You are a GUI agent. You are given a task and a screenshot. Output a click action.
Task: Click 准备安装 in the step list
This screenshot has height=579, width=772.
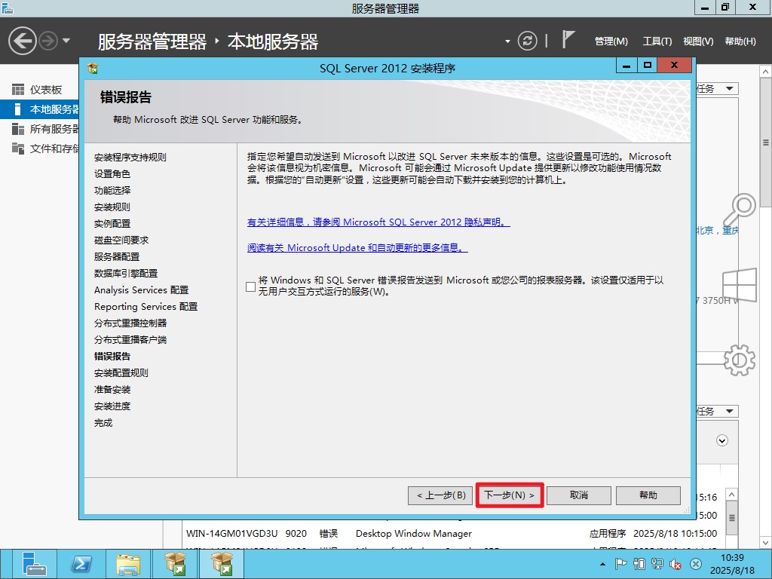(112, 390)
